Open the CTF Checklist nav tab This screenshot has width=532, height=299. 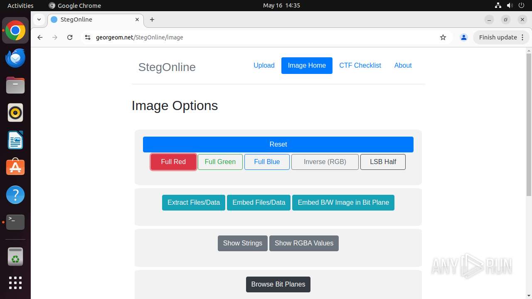click(360, 66)
